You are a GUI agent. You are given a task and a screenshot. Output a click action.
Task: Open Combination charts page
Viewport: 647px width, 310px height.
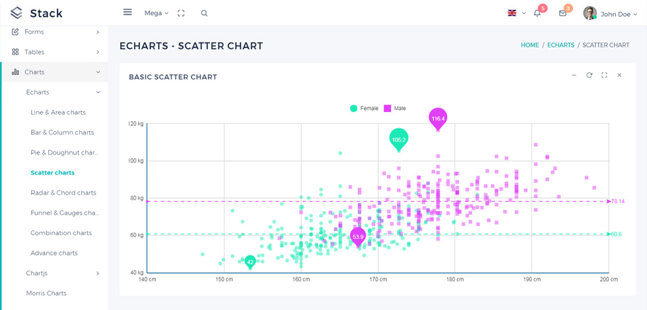coord(61,233)
